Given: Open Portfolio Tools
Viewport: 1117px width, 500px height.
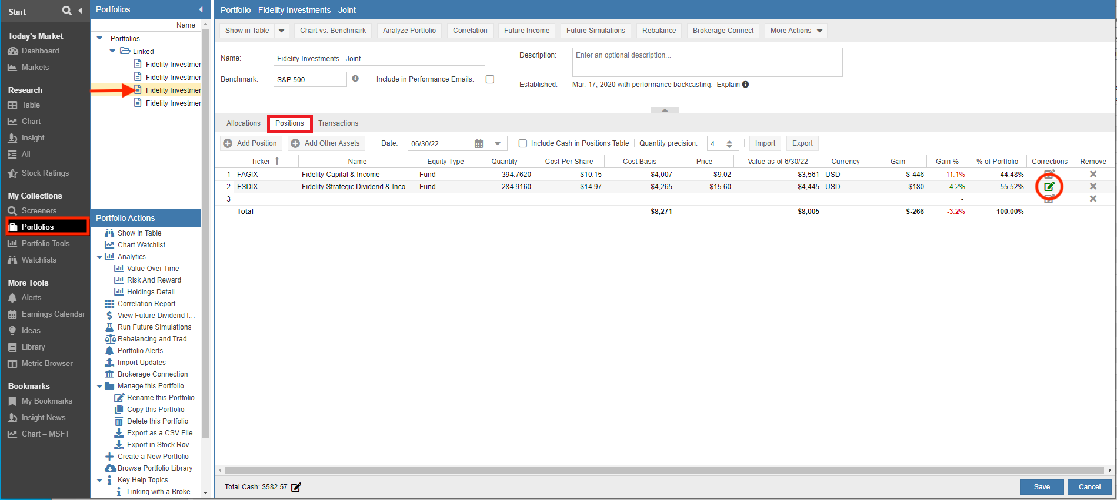Looking at the screenshot, I should pos(39,244).
